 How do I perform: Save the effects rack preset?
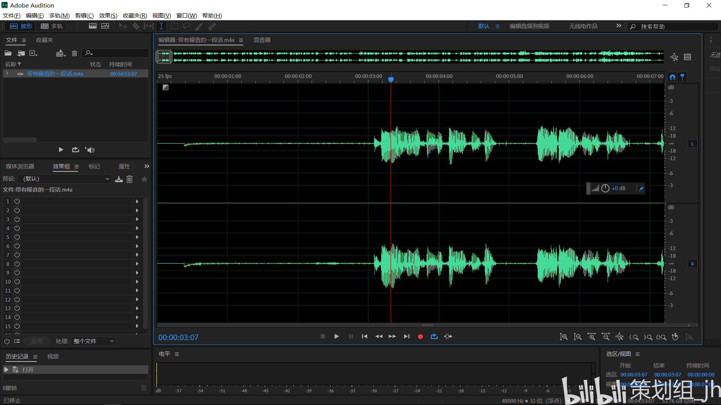(119, 179)
